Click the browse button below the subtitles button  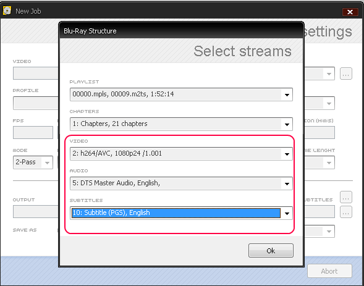tap(346, 212)
